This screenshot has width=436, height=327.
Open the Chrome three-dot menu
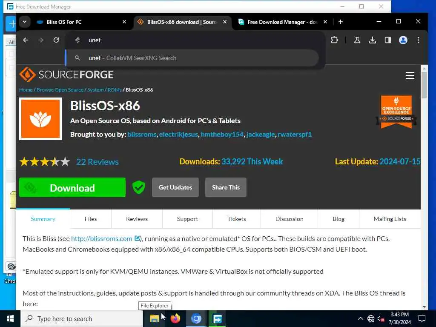(x=419, y=40)
